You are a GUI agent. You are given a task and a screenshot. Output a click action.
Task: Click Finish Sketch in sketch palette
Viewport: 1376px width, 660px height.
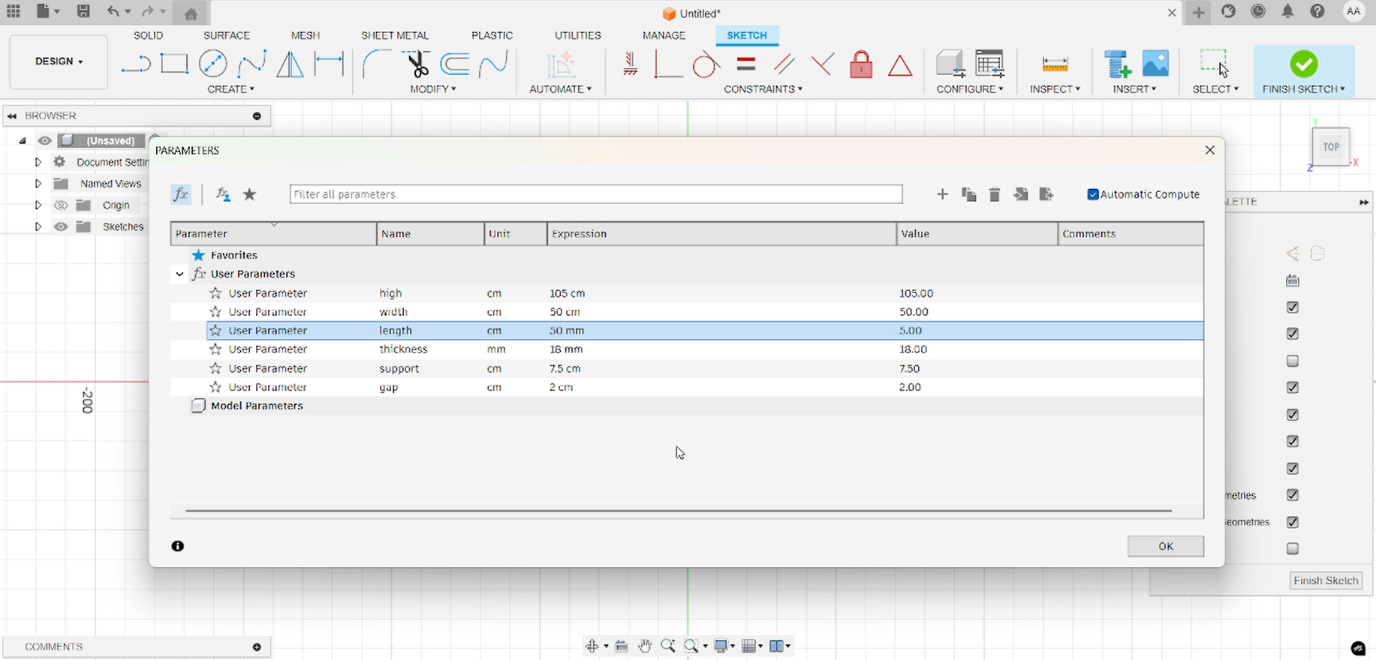coord(1326,580)
